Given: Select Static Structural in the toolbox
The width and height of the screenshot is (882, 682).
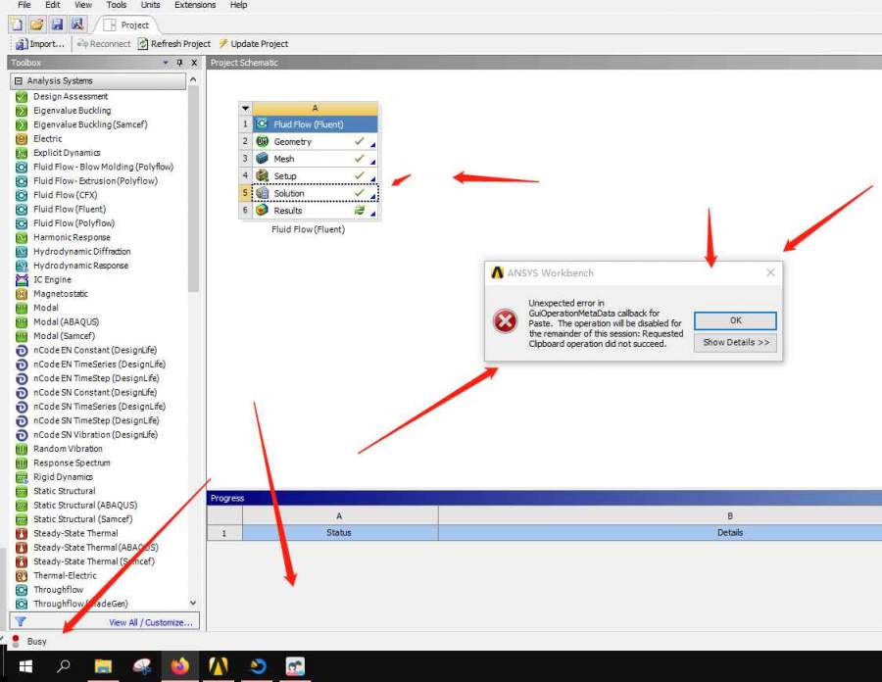Looking at the screenshot, I should [64, 491].
